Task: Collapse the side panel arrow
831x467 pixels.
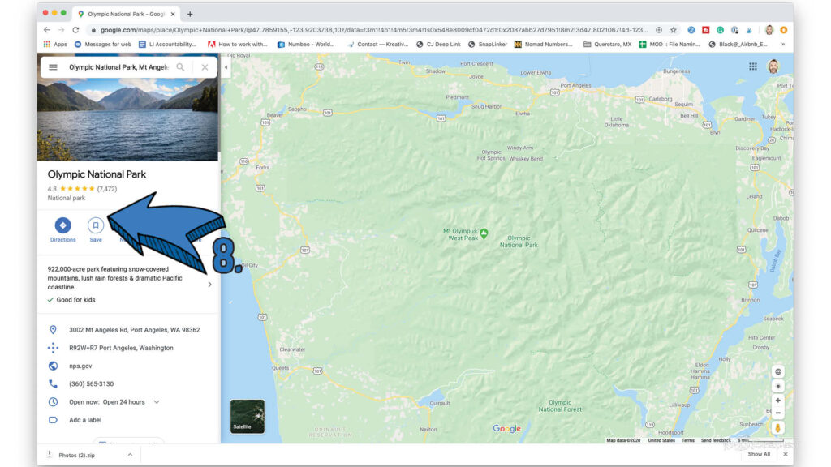Action: [226, 67]
